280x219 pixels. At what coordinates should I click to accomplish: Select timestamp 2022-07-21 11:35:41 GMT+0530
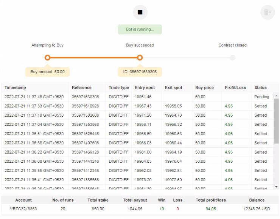click(34, 180)
